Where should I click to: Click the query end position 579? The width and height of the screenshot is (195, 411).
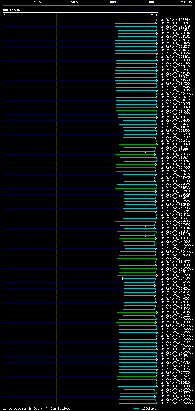[154, 15]
